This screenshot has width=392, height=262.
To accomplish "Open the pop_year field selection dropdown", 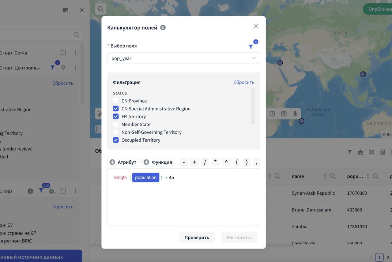I will (x=183, y=58).
